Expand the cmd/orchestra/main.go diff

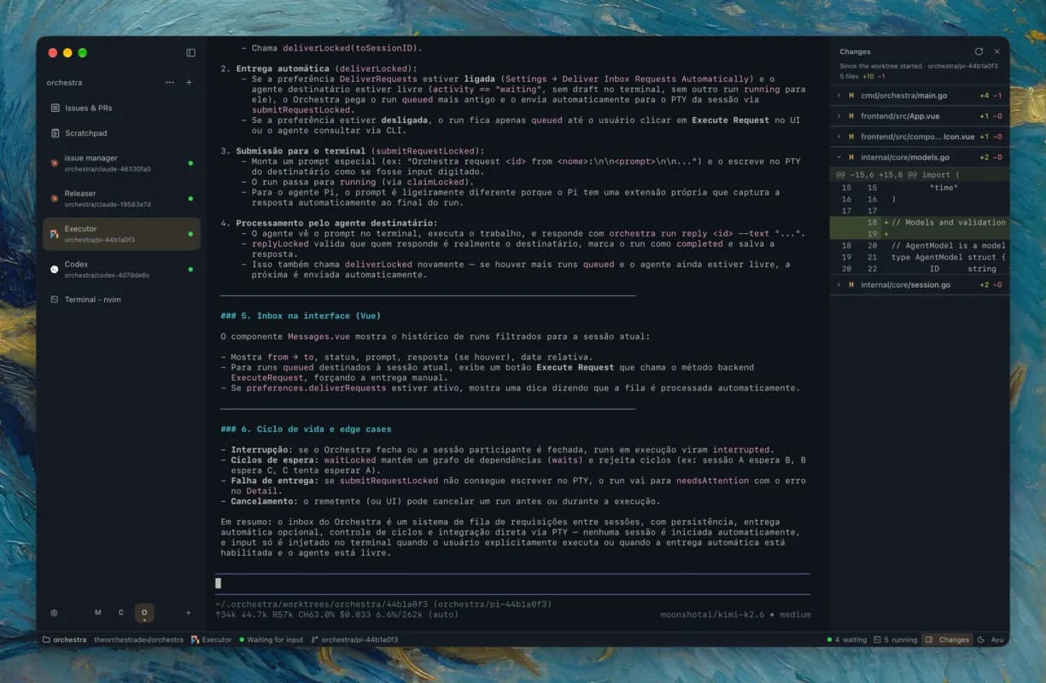pos(839,96)
